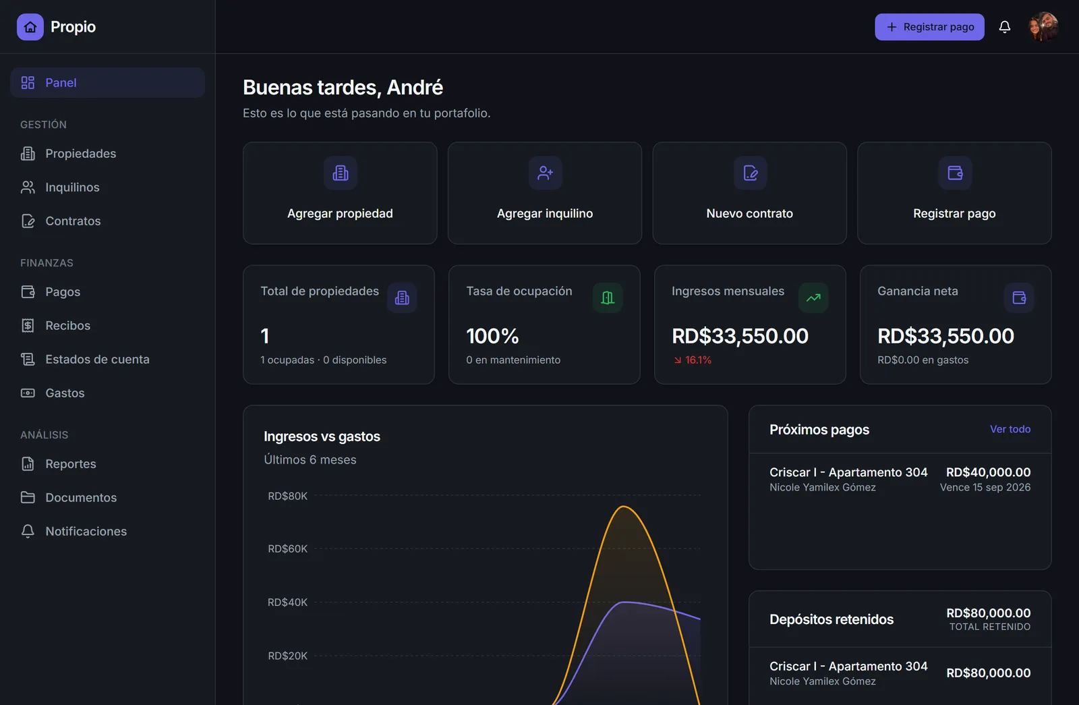Click the RD$40,000.00 upcoming payment amount
The width and height of the screenshot is (1079, 705).
click(x=988, y=472)
